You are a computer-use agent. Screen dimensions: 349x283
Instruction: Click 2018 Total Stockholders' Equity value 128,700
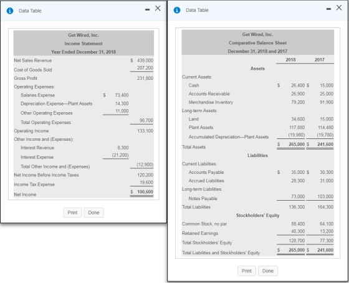(297, 241)
